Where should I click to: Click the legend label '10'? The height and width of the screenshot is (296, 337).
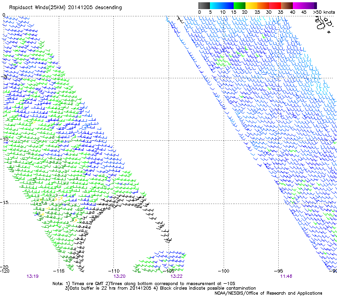click(x=223, y=12)
